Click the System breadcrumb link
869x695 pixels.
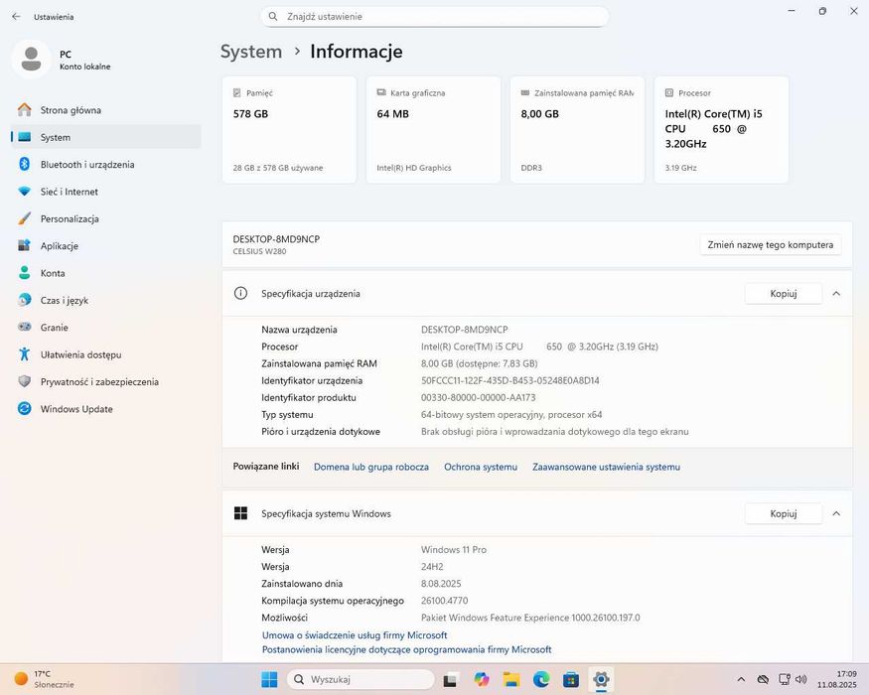tap(251, 52)
